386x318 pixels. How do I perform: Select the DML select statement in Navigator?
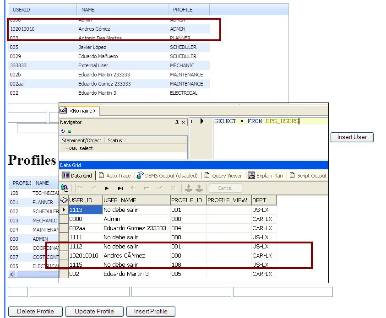[81, 148]
